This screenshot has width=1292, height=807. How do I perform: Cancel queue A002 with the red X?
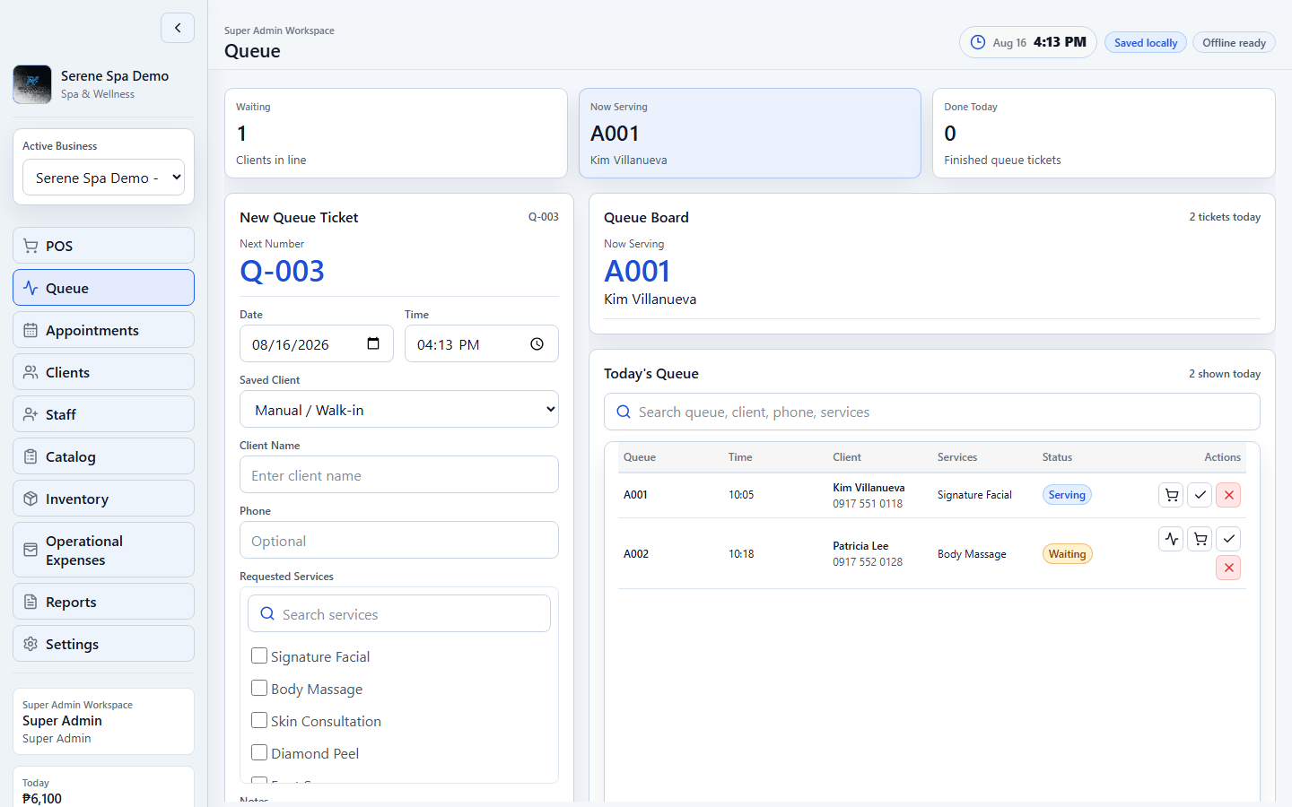click(x=1228, y=568)
